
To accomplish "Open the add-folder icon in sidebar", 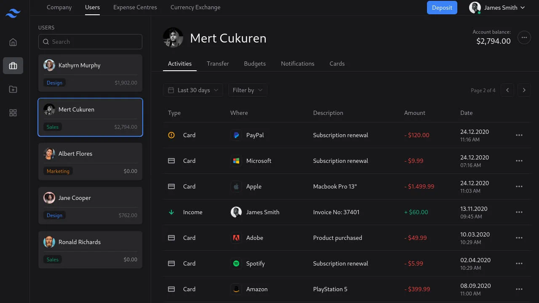I will coord(13,89).
